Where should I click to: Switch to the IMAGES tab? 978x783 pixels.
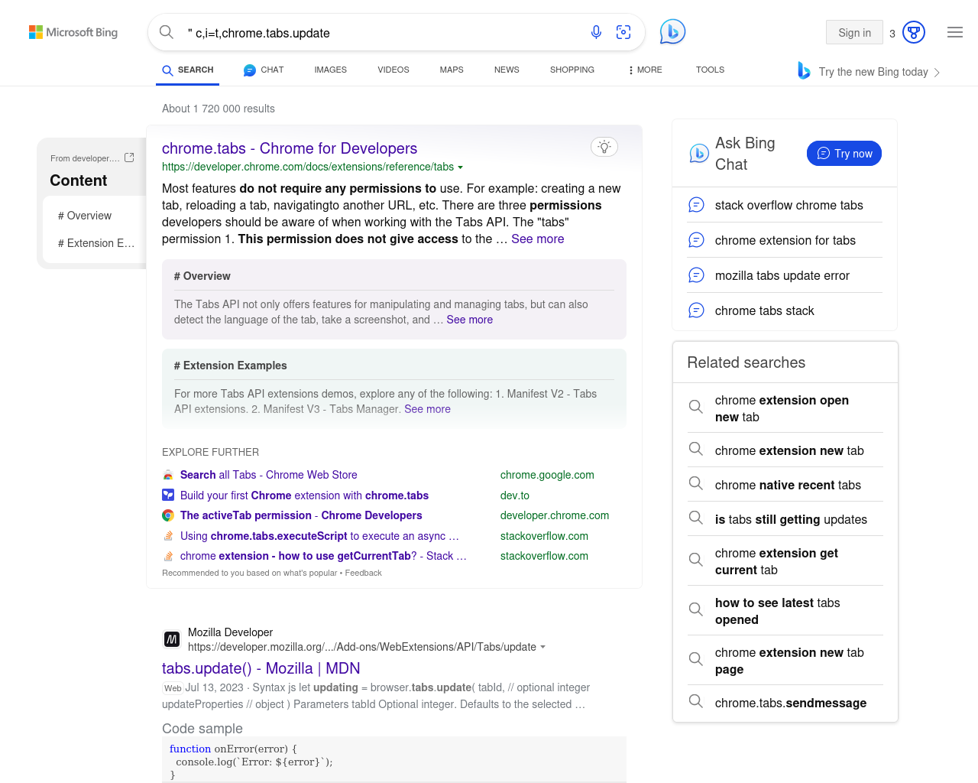point(331,70)
